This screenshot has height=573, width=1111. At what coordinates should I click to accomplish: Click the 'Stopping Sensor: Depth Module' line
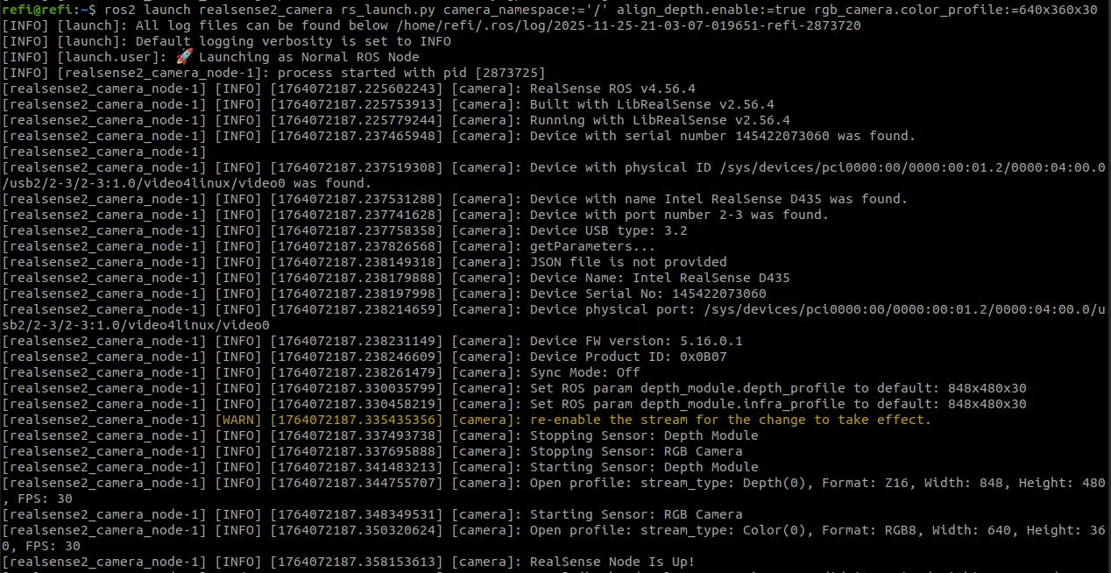pyautogui.click(x=644, y=435)
